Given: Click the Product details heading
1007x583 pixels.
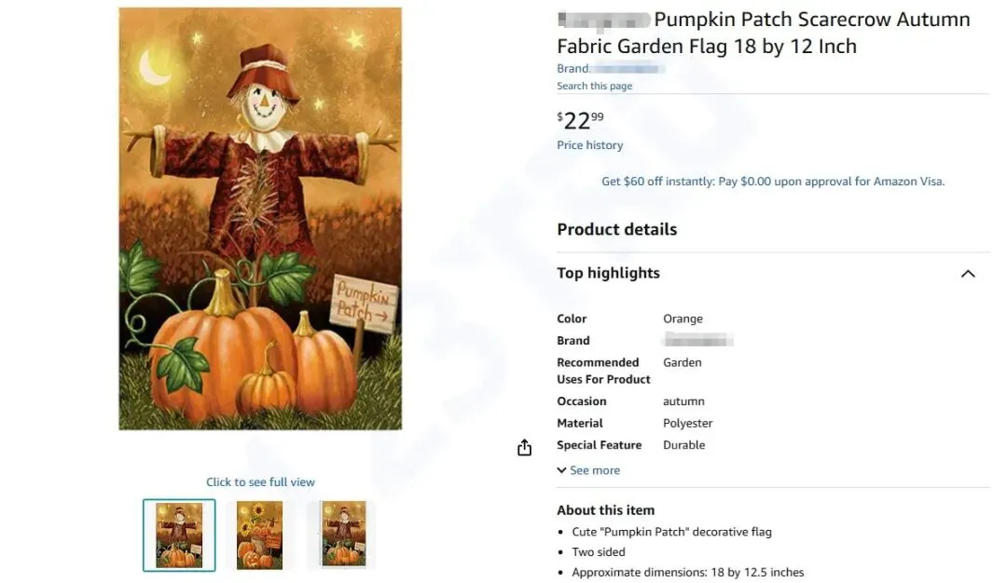Looking at the screenshot, I should coord(616,229).
